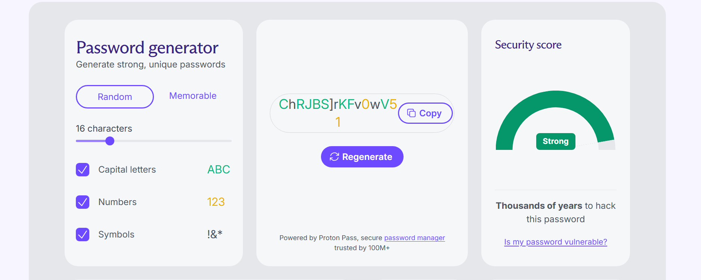This screenshot has height=280, width=701.
Task: Click the green Strong score badge
Action: point(555,141)
